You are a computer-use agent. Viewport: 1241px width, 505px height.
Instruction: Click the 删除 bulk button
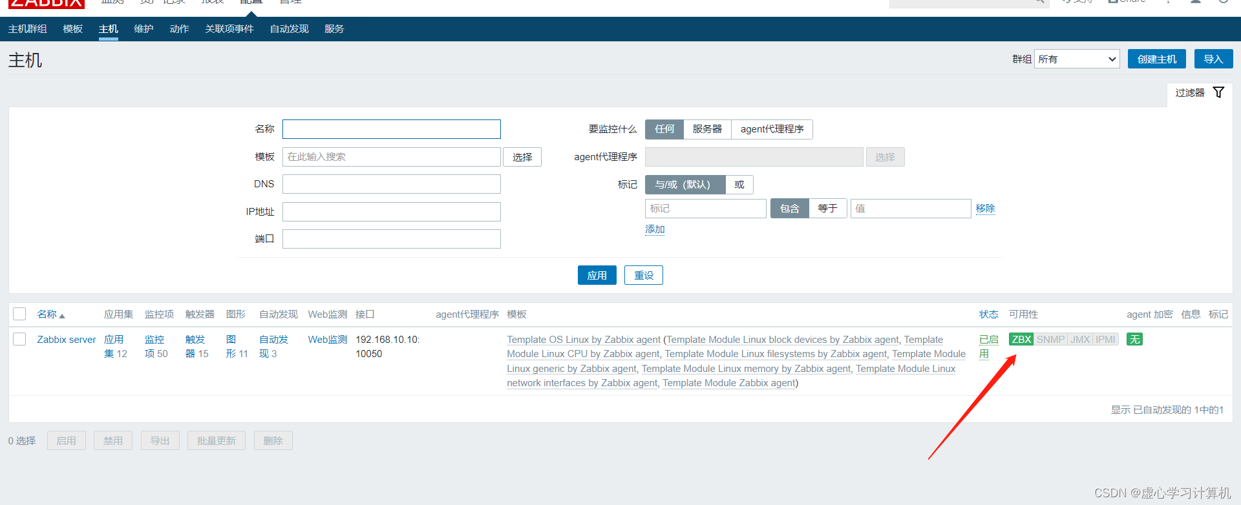273,440
